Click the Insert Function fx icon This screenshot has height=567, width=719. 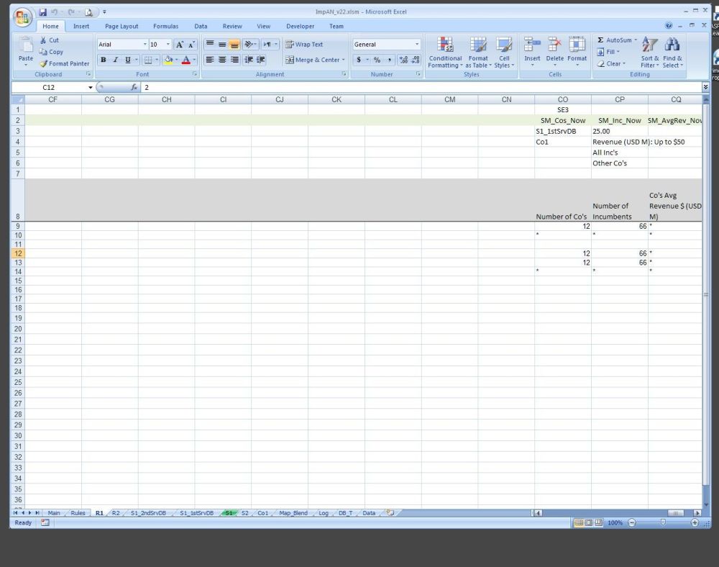click(x=134, y=87)
